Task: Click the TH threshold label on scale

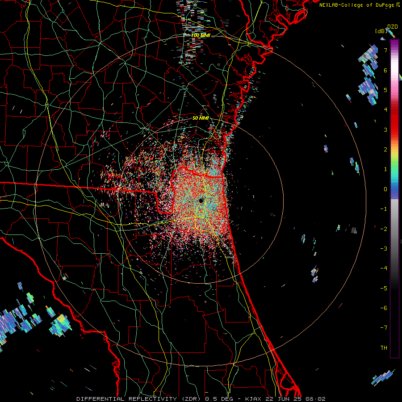Action: tap(384, 348)
